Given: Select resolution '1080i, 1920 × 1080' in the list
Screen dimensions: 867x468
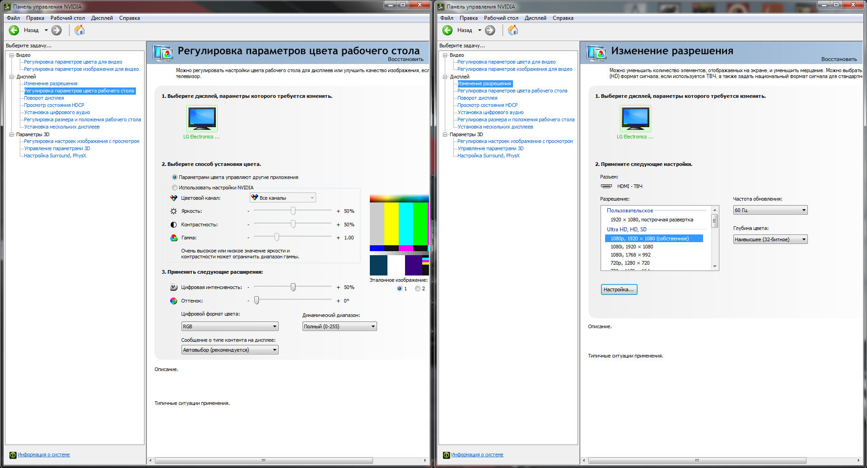Looking at the screenshot, I should point(632,247).
